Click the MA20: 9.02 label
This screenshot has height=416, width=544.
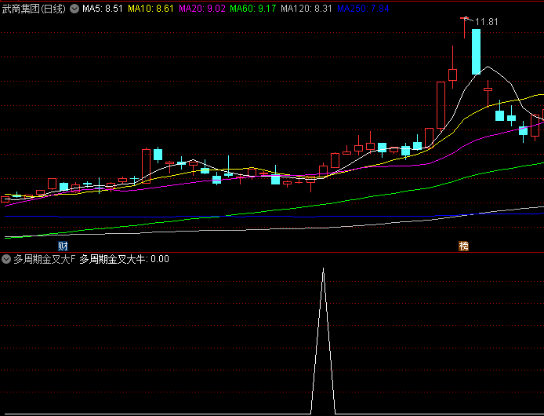(x=202, y=9)
